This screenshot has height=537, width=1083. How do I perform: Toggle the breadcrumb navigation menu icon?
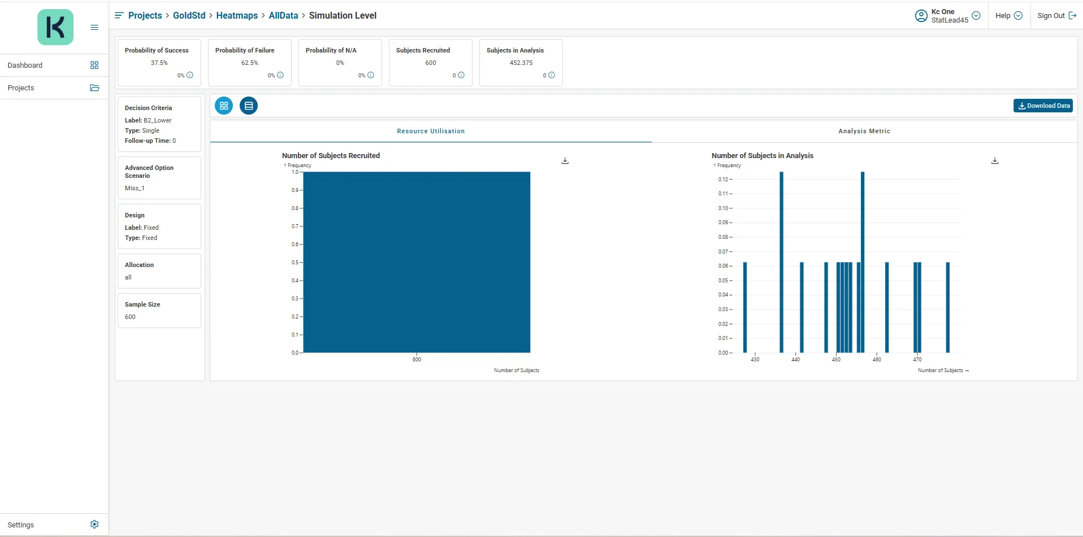coord(119,15)
